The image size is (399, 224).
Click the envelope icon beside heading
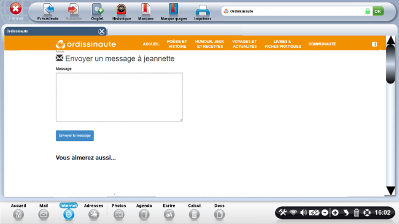[60, 58]
